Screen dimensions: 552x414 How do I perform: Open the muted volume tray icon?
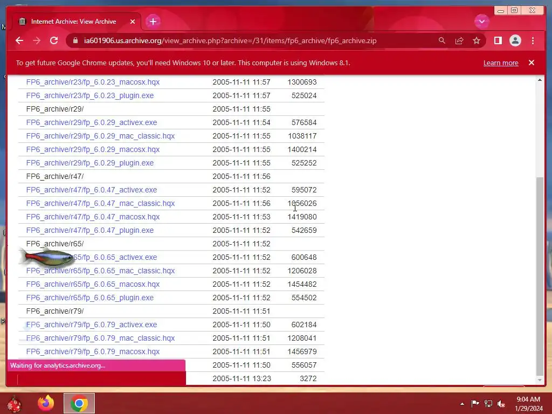coord(501,403)
